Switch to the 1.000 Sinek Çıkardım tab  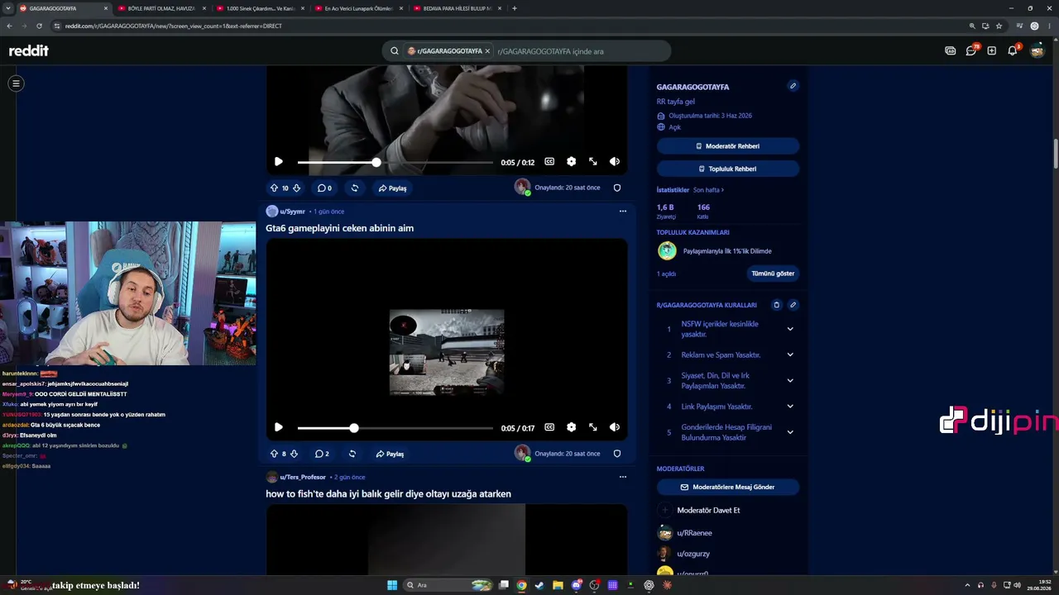260,8
